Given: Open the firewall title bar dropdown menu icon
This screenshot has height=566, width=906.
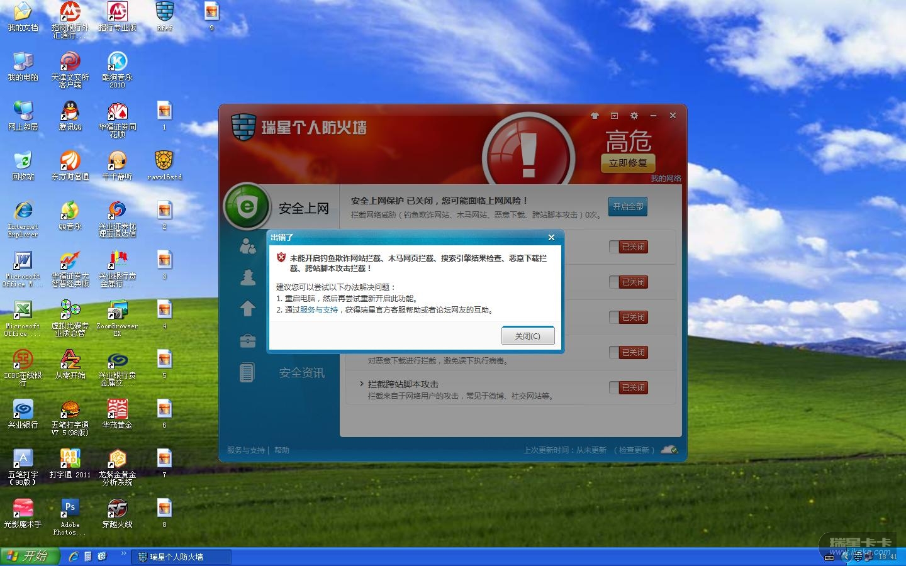Looking at the screenshot, I should pos(614,116).
